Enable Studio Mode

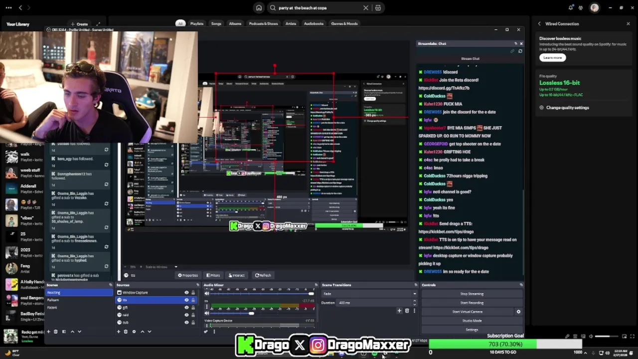[x=472, y=321]
